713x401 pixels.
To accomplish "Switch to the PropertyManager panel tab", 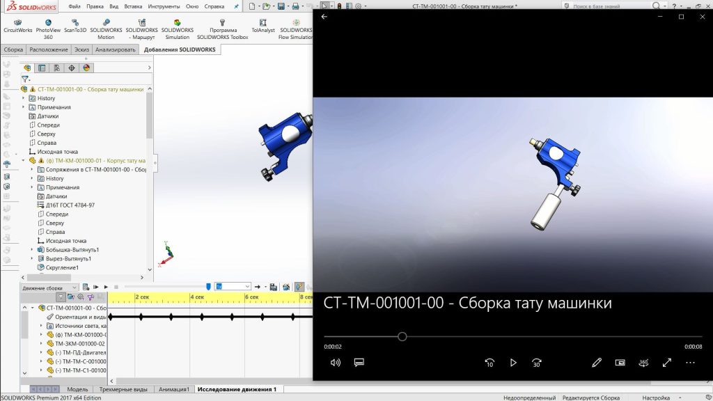I will (42, 68).
